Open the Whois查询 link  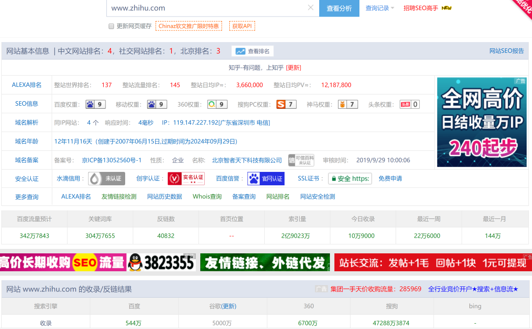point(207,197)
